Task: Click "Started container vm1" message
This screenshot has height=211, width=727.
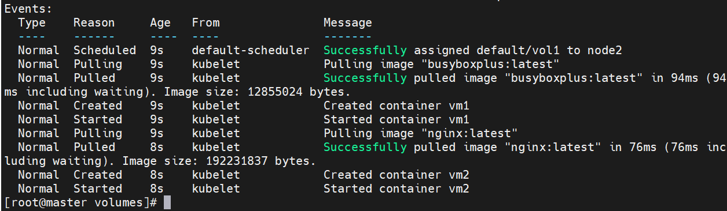Action: coord(396,120)
